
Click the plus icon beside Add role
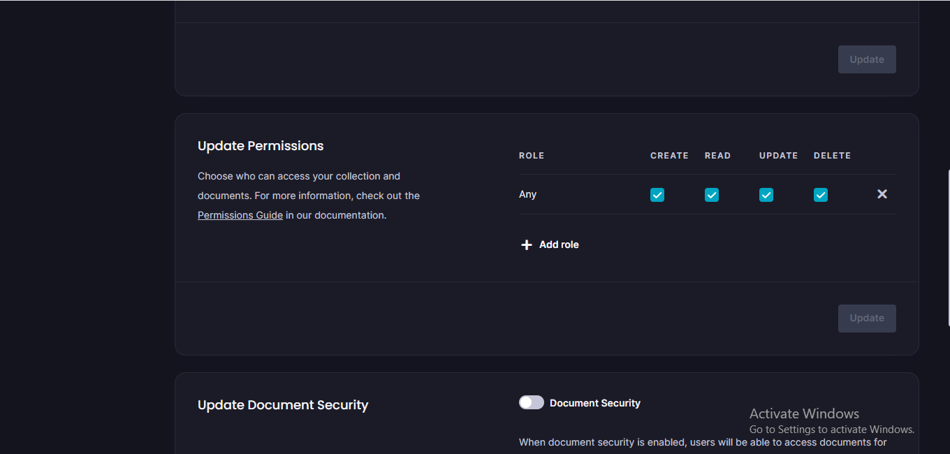click(x=527, y=245)
